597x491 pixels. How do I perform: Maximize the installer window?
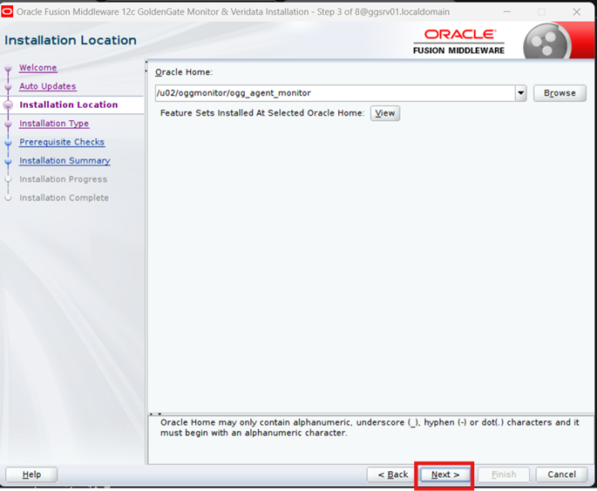tap(541, 12)
